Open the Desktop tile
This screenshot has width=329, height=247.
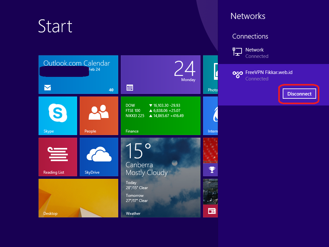pos(78,198)
